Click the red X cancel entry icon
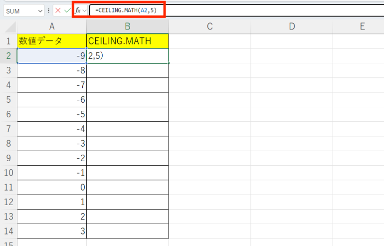Screen dimensions: 384x246 [58, 10]
